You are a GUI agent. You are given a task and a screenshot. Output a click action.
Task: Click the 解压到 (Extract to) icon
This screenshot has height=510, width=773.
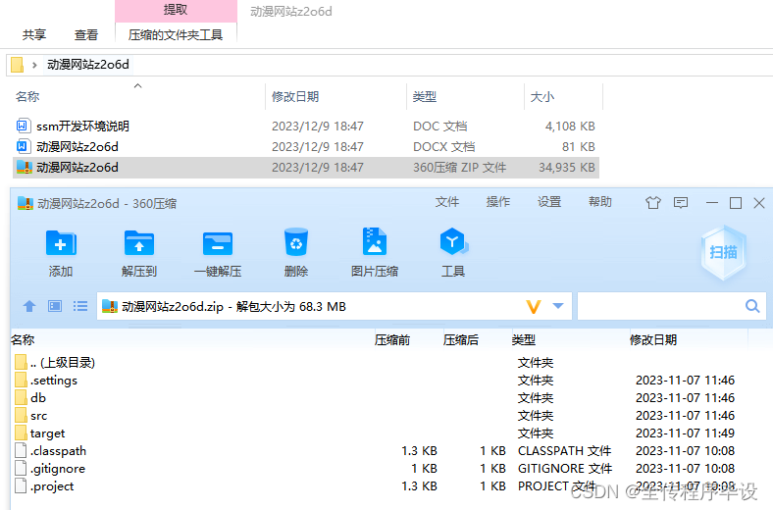tap(139, 243)
